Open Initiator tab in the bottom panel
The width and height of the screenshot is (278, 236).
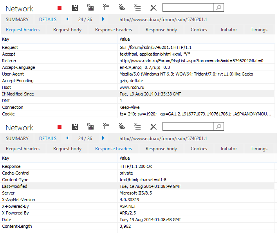[229, 149]
